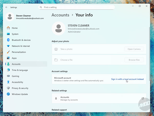Open the Apps settings section

14,58
